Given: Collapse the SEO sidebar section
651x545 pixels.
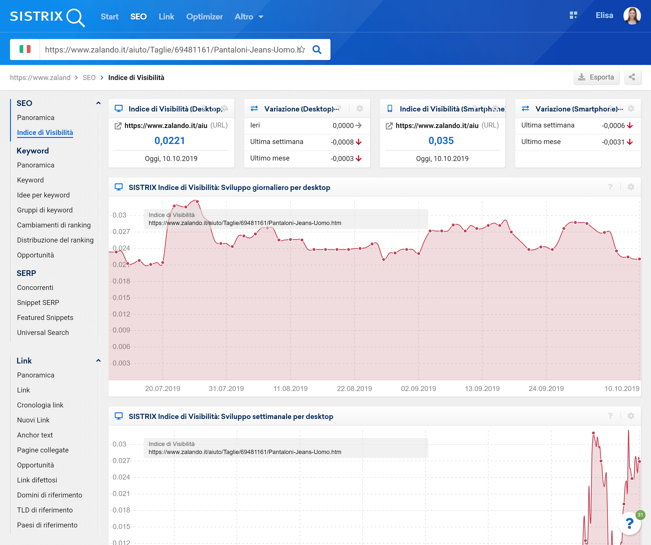Looking at the screenshot, I should pyautogui.click(x=98, y=103).
